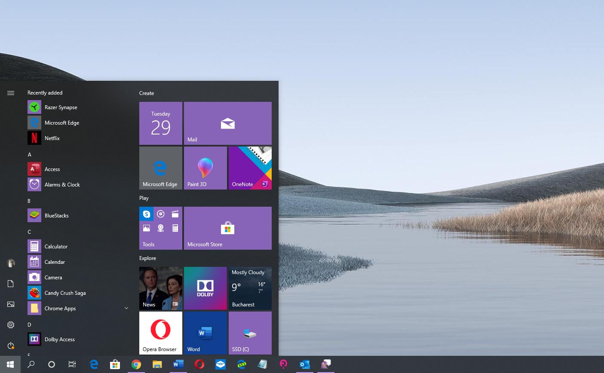Switch to Google Chrome on the taskbar
This screenshot has width=604, height=373.
136,364
